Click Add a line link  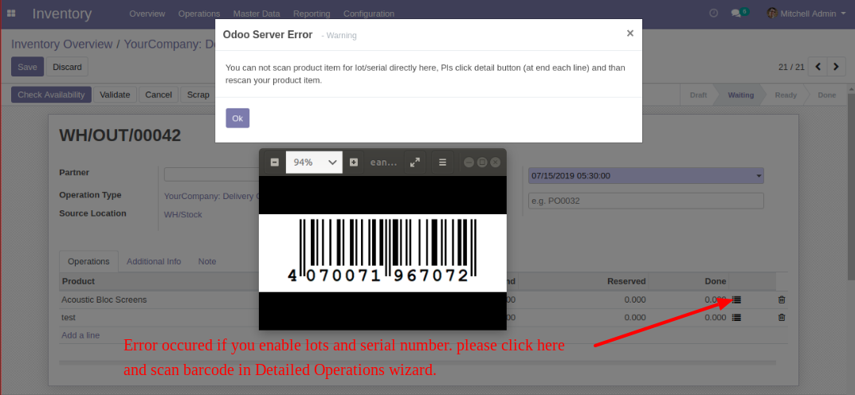tap(80, 335)
